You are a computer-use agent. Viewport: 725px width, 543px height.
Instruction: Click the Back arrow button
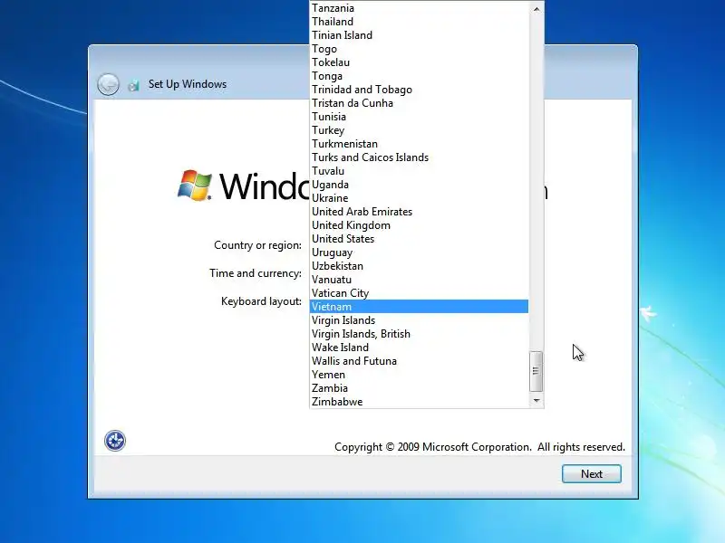(108, 84)
